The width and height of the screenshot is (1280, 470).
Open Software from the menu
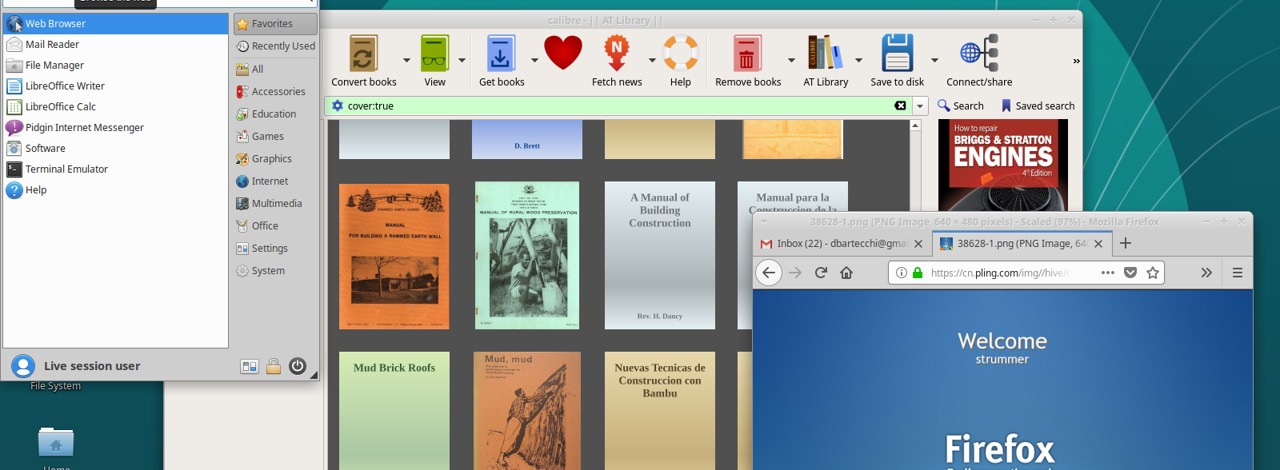click(116, 148)
